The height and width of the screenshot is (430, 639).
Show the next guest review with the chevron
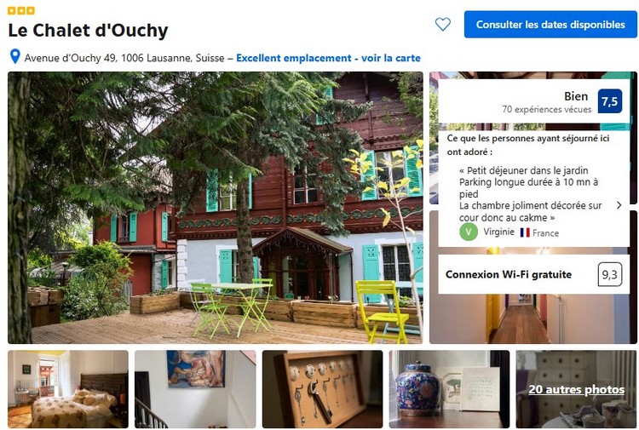[619, 205]
